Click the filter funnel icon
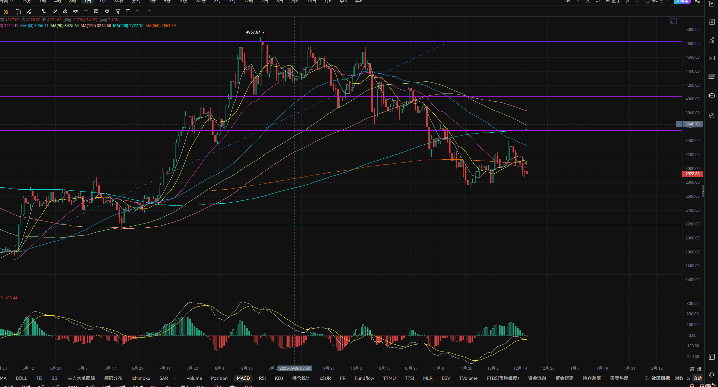 tap(118, 11)
